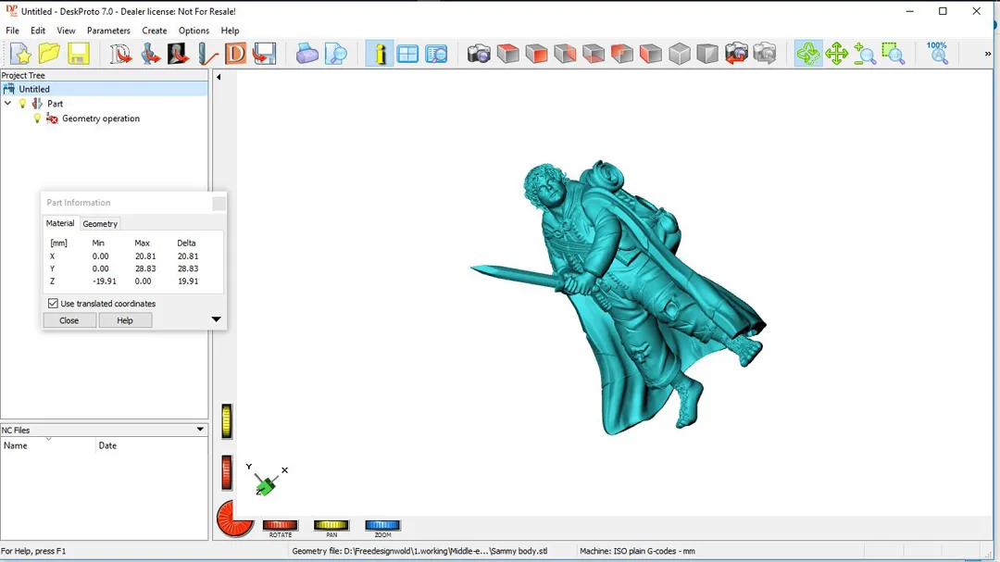
Task: Toggle the Part Information 'i' toolbar icon
Action: (x=379, y=54)
